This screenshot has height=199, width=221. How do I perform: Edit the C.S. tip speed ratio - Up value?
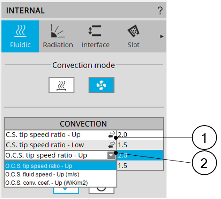tap(140, 135)
